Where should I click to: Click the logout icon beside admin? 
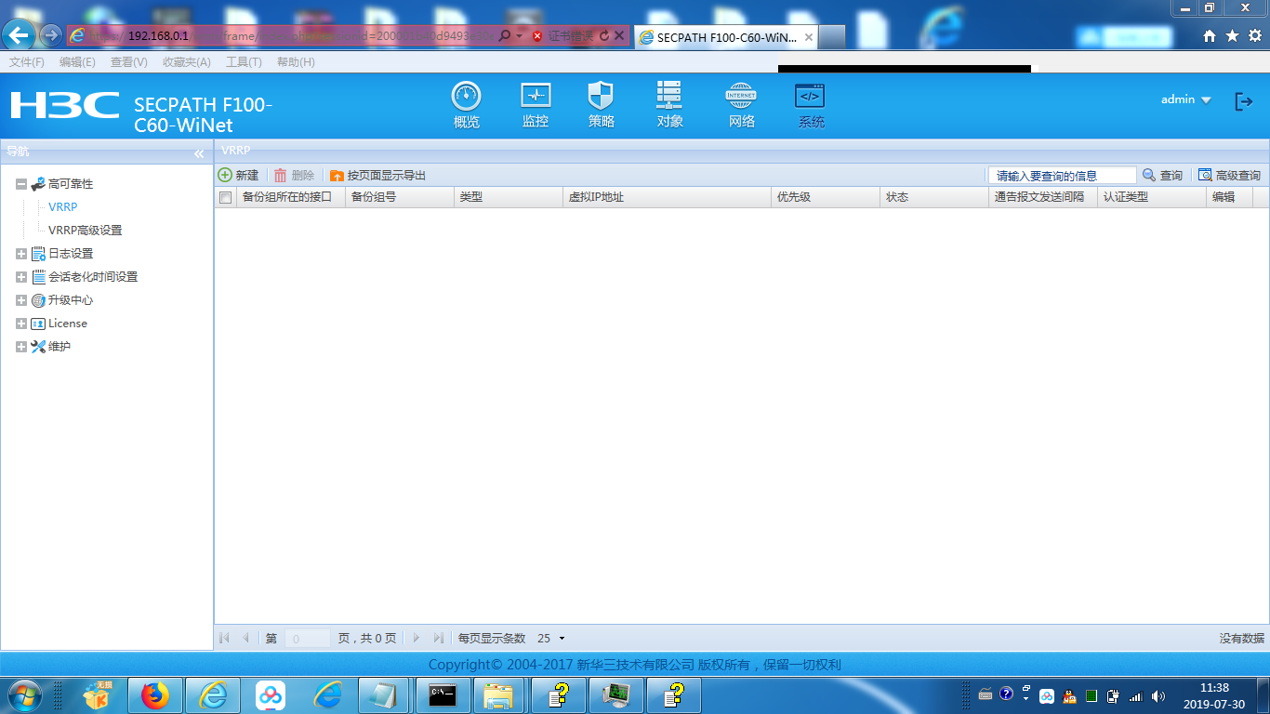tap(1243, 101)
